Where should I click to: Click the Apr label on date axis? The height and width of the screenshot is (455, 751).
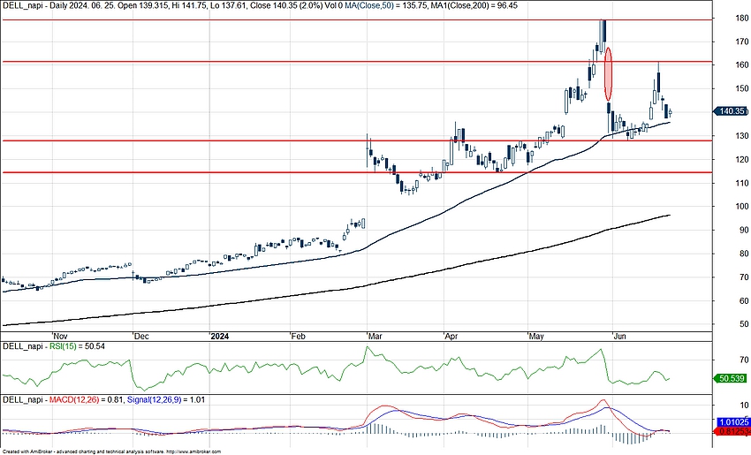pos(451,337)
